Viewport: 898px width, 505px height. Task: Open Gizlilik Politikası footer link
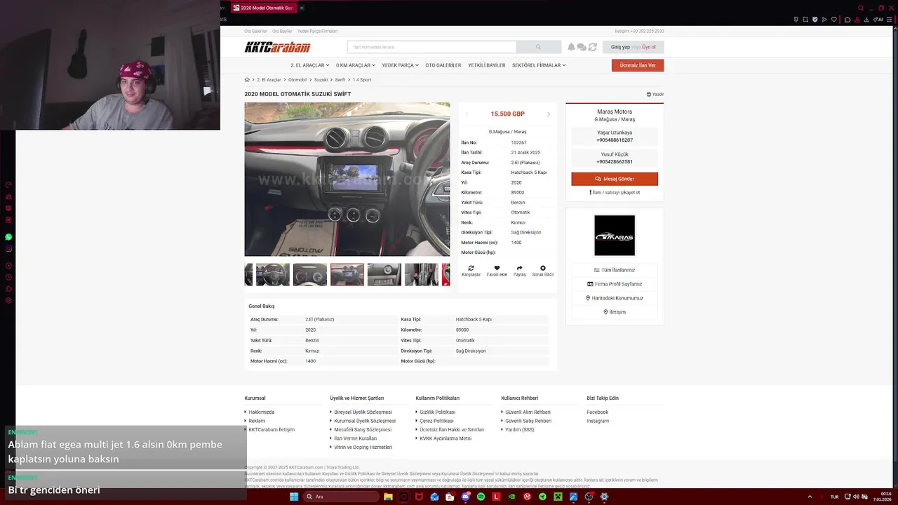click(x=437, y=412)
